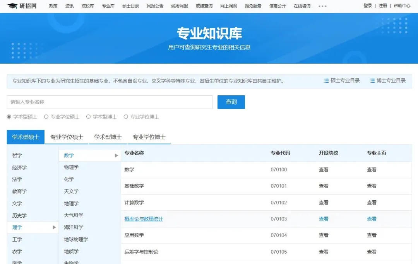Open the 概率论与数理统计 major link
The image size is (418, 264).
click(144, 219)
